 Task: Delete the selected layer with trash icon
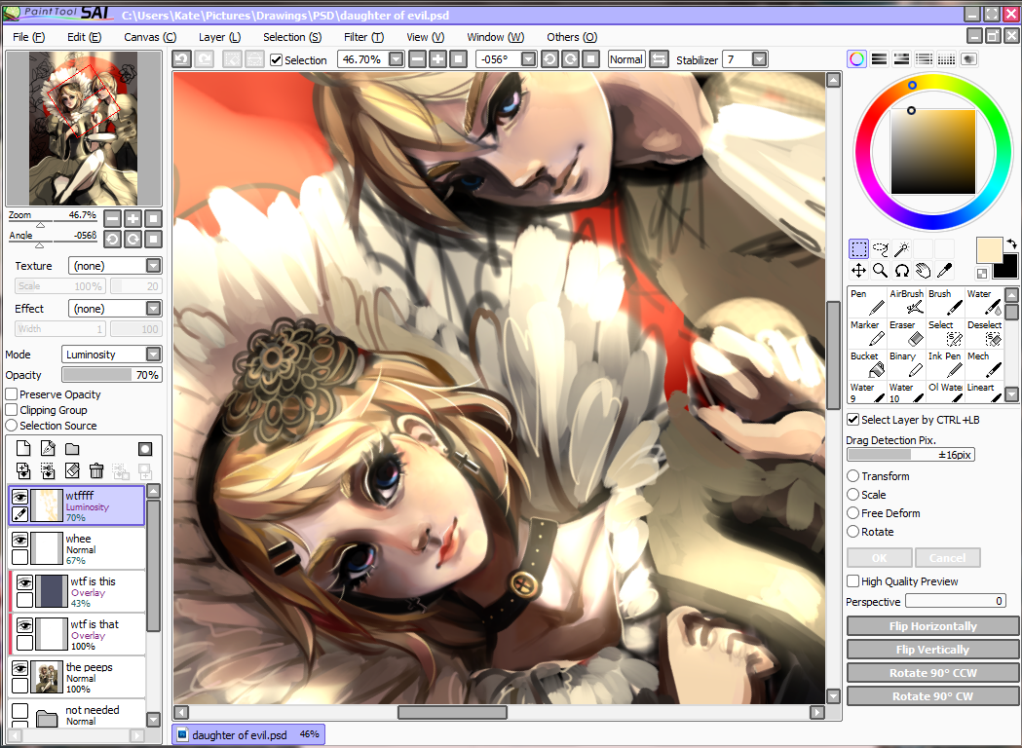[x=96, y=470]
